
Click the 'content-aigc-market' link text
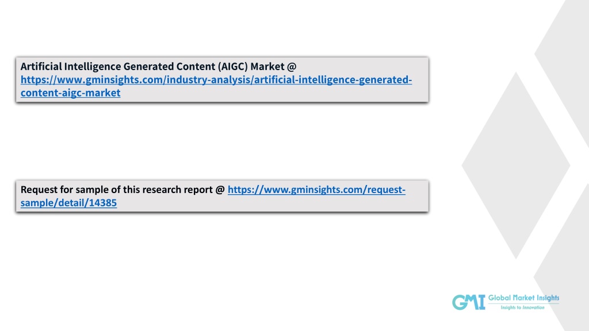70,93
